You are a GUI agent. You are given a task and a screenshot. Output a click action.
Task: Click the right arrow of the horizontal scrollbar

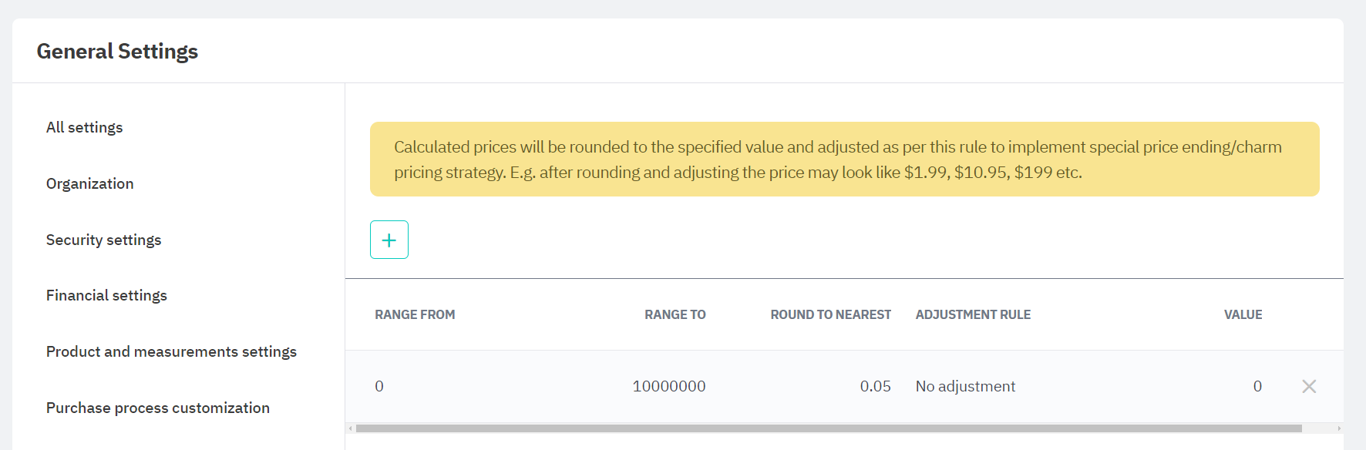click(1338, 428)
